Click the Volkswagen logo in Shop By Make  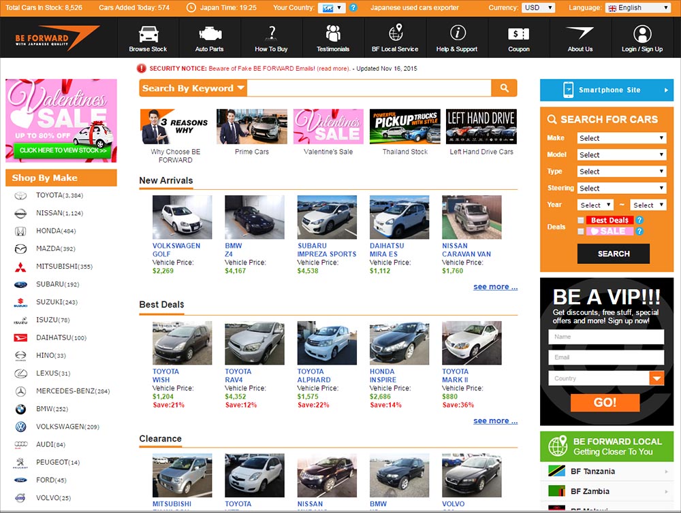coord(20,427)
